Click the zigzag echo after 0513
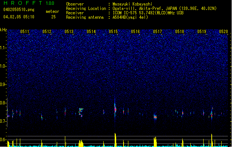Image resolution: width=232 pixels, height=147 pixels. click(x=81, y=112)
